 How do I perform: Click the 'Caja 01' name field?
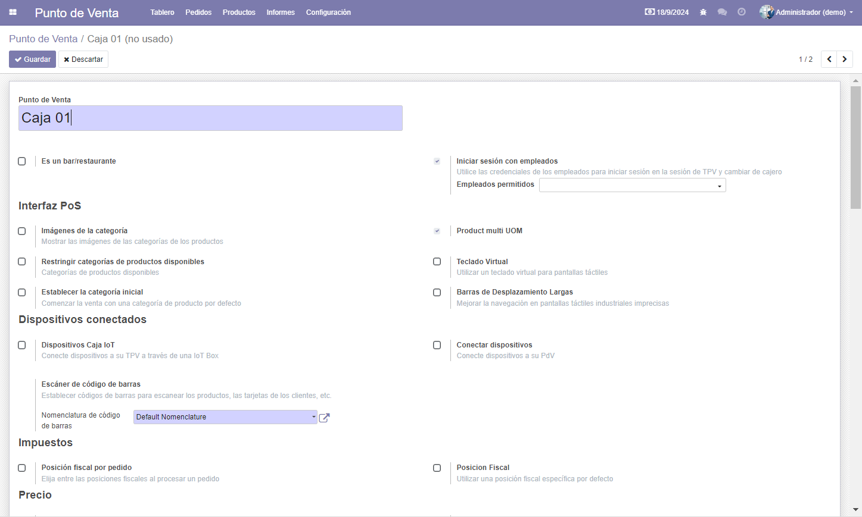pos(210,118)
